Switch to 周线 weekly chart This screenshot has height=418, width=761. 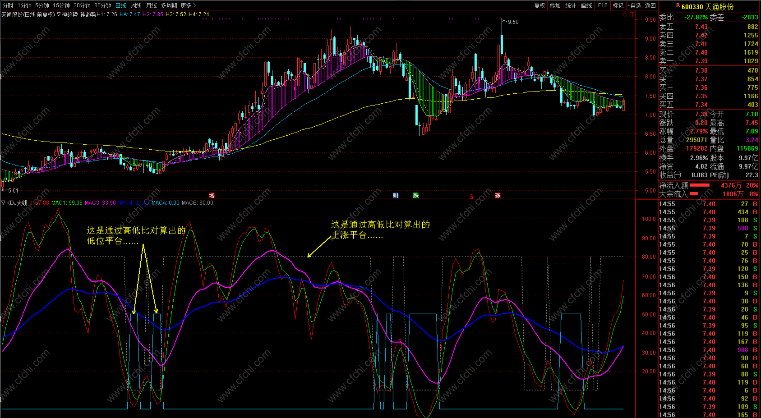[136, 5]
